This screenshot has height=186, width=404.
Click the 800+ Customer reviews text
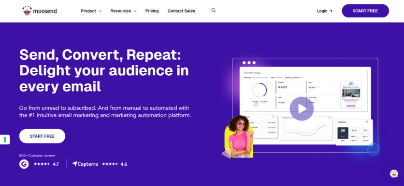[37, 156]
